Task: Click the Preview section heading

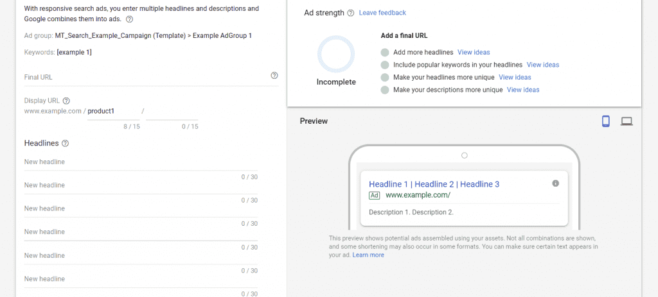Action: (x=314, y=121)
